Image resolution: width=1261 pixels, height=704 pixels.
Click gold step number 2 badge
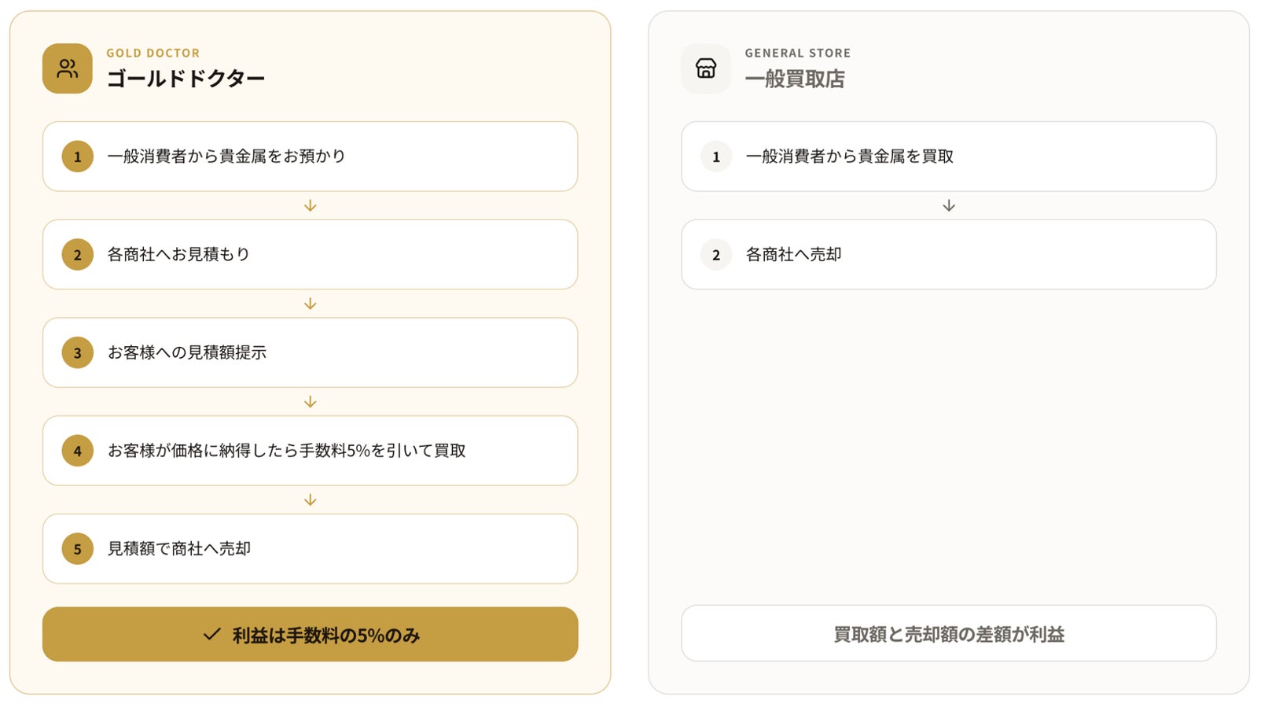(77, 255)
